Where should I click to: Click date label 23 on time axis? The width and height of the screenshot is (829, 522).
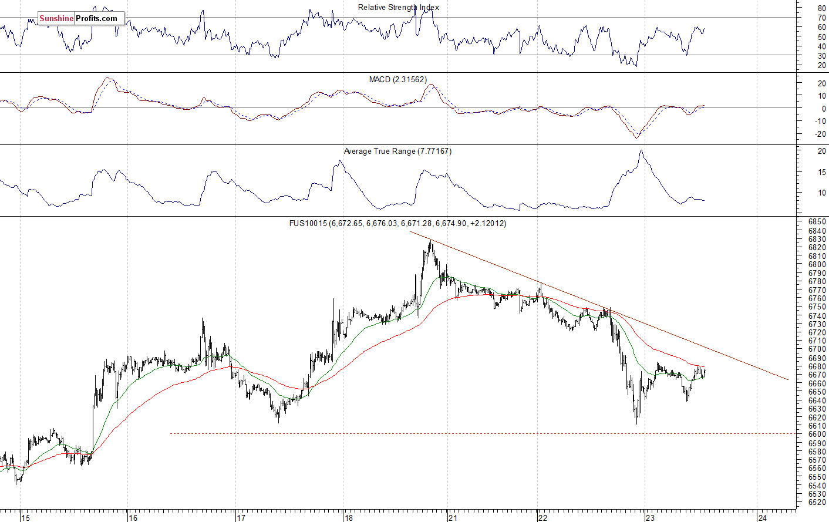[x=649, y=518]
